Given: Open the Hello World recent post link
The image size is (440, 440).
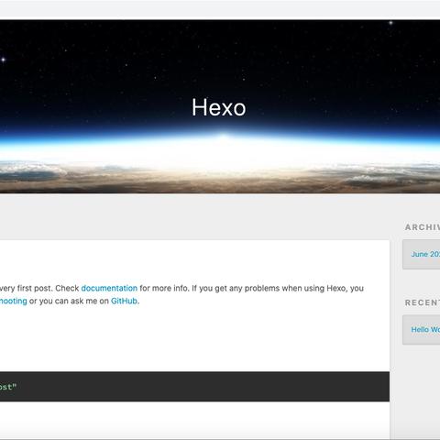Looking at the screenshot, I should (425, 330).
